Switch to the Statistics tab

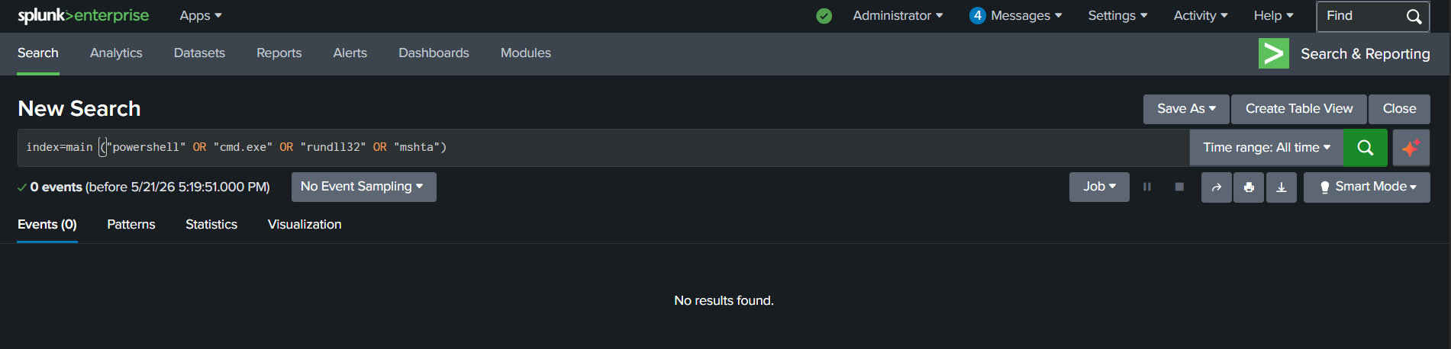211,224
